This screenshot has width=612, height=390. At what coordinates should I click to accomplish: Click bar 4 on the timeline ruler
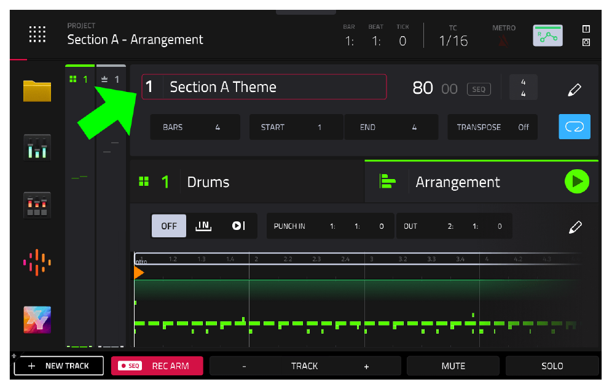point(487,259)
